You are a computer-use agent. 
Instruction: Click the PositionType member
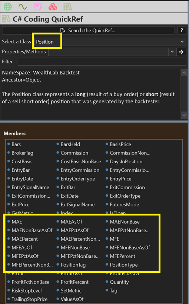122,265
